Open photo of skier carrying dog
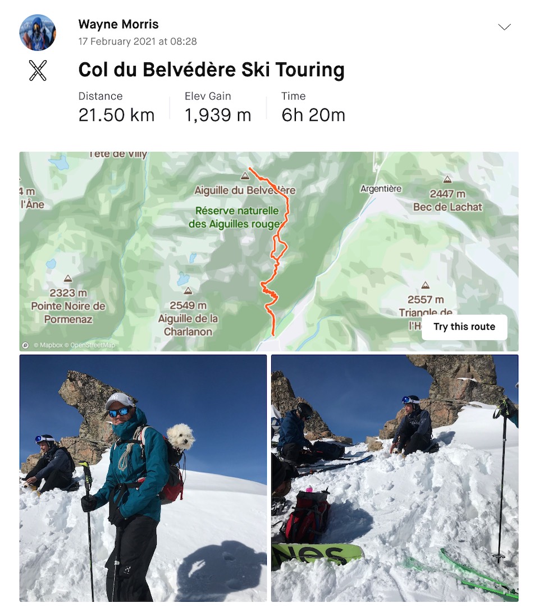 tap(143, 478)
